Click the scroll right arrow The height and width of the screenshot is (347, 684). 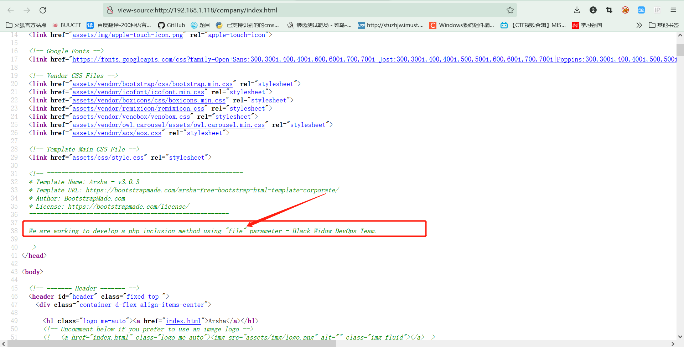(x=673, y=344)
